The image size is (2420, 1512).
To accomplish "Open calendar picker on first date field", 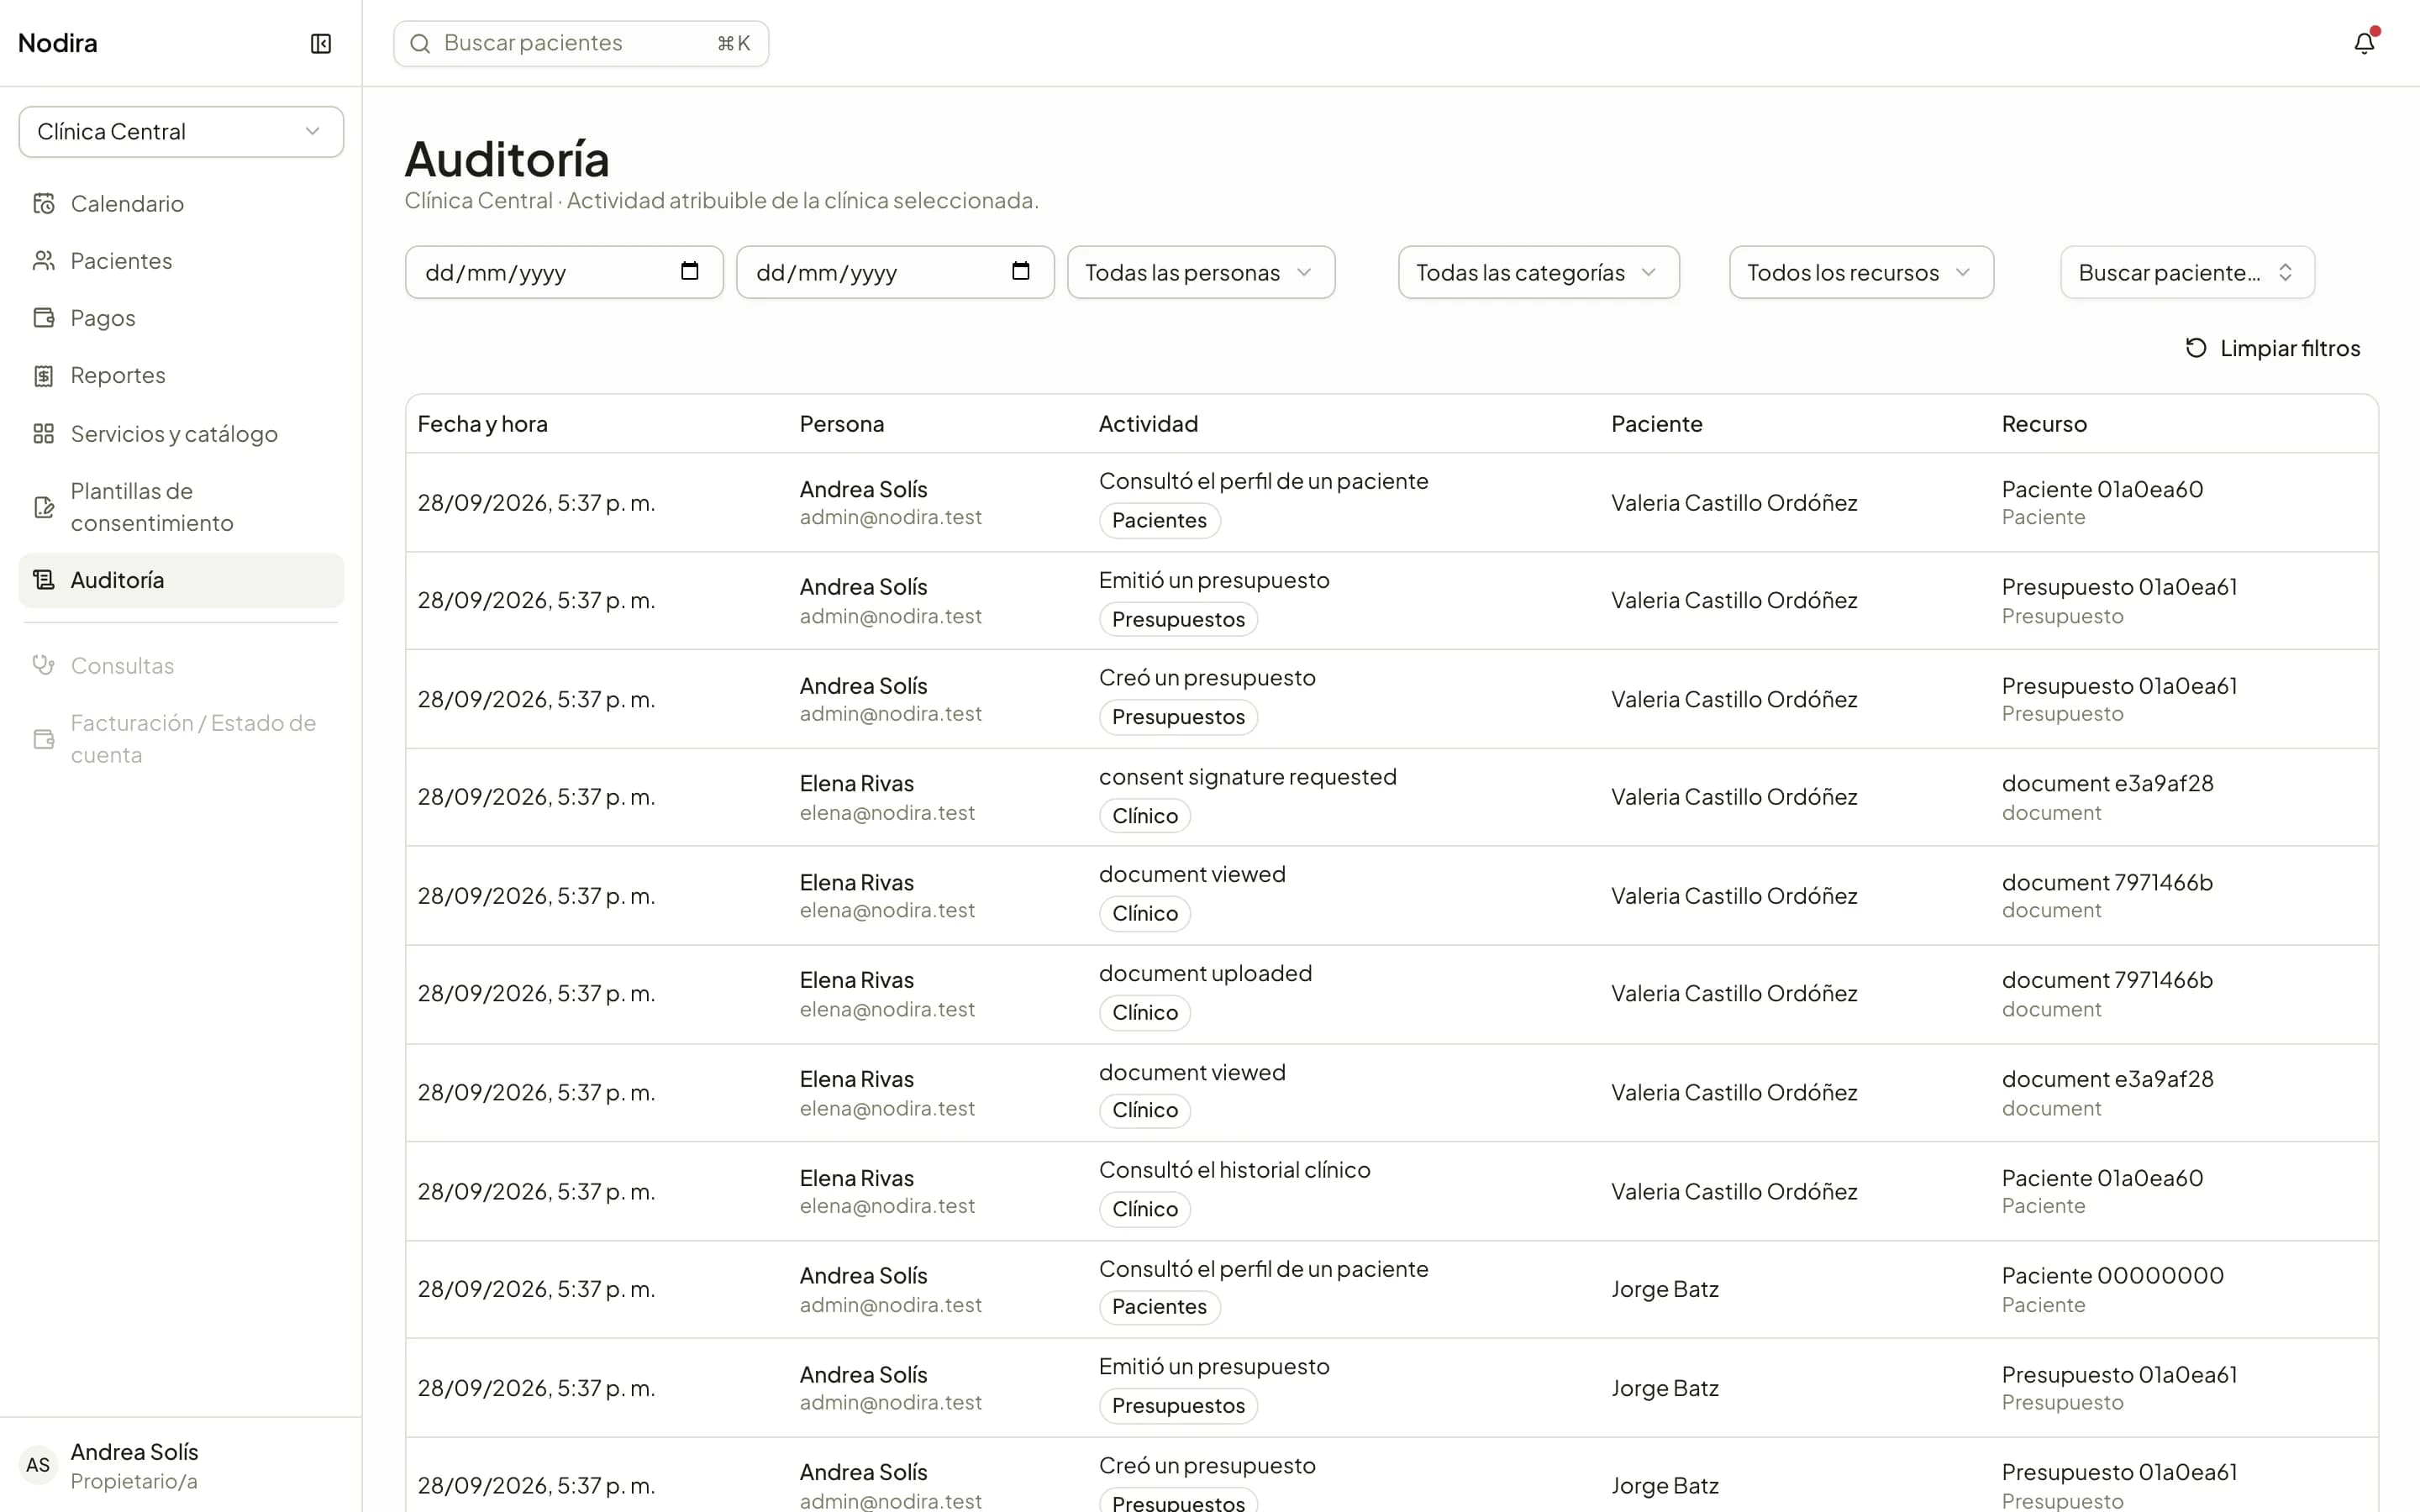I will (x=689, y=271).
